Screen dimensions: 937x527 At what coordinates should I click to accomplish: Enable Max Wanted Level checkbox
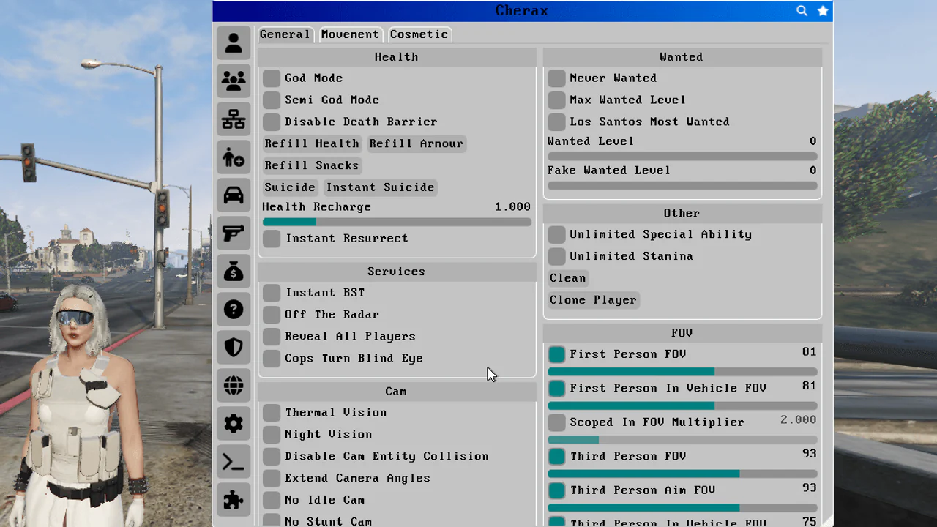(x=556, y=100)
